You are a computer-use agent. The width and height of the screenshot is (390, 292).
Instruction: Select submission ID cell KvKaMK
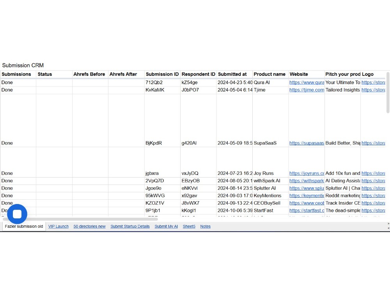pyautogui.click(x=162, y=90)
